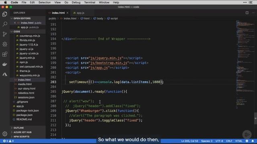Click errors and warnings status indicator

[x=8, y=141]
